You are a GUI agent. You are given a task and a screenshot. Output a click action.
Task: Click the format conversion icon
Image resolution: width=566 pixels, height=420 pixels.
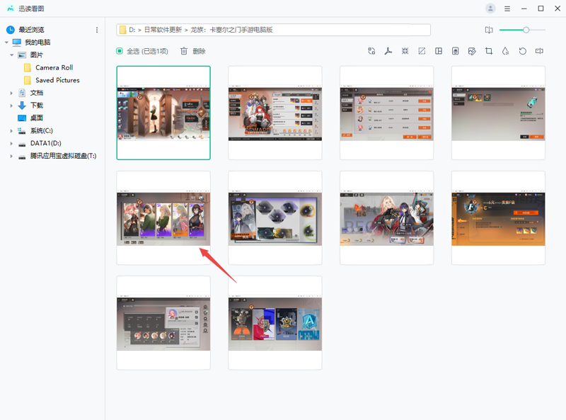click(x=371, y=51)
